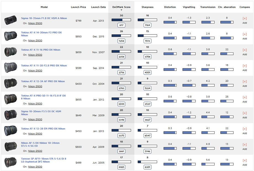Sort by the Launch Date column header
Screen dimensions: 254x171
click(98, 7)
